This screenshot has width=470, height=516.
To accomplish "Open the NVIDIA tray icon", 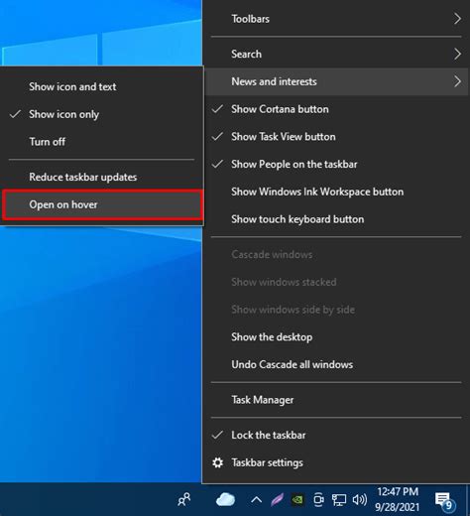I will [297, 500].
